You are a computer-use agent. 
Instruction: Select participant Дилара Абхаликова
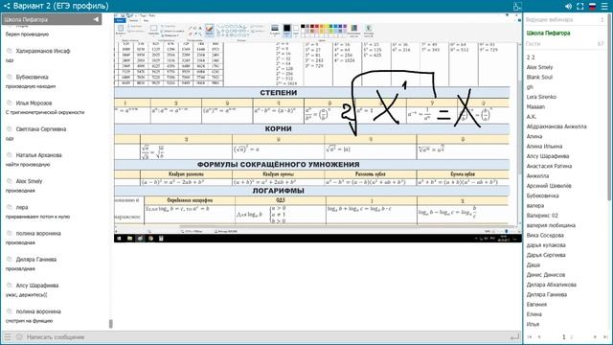click(552, 285)
